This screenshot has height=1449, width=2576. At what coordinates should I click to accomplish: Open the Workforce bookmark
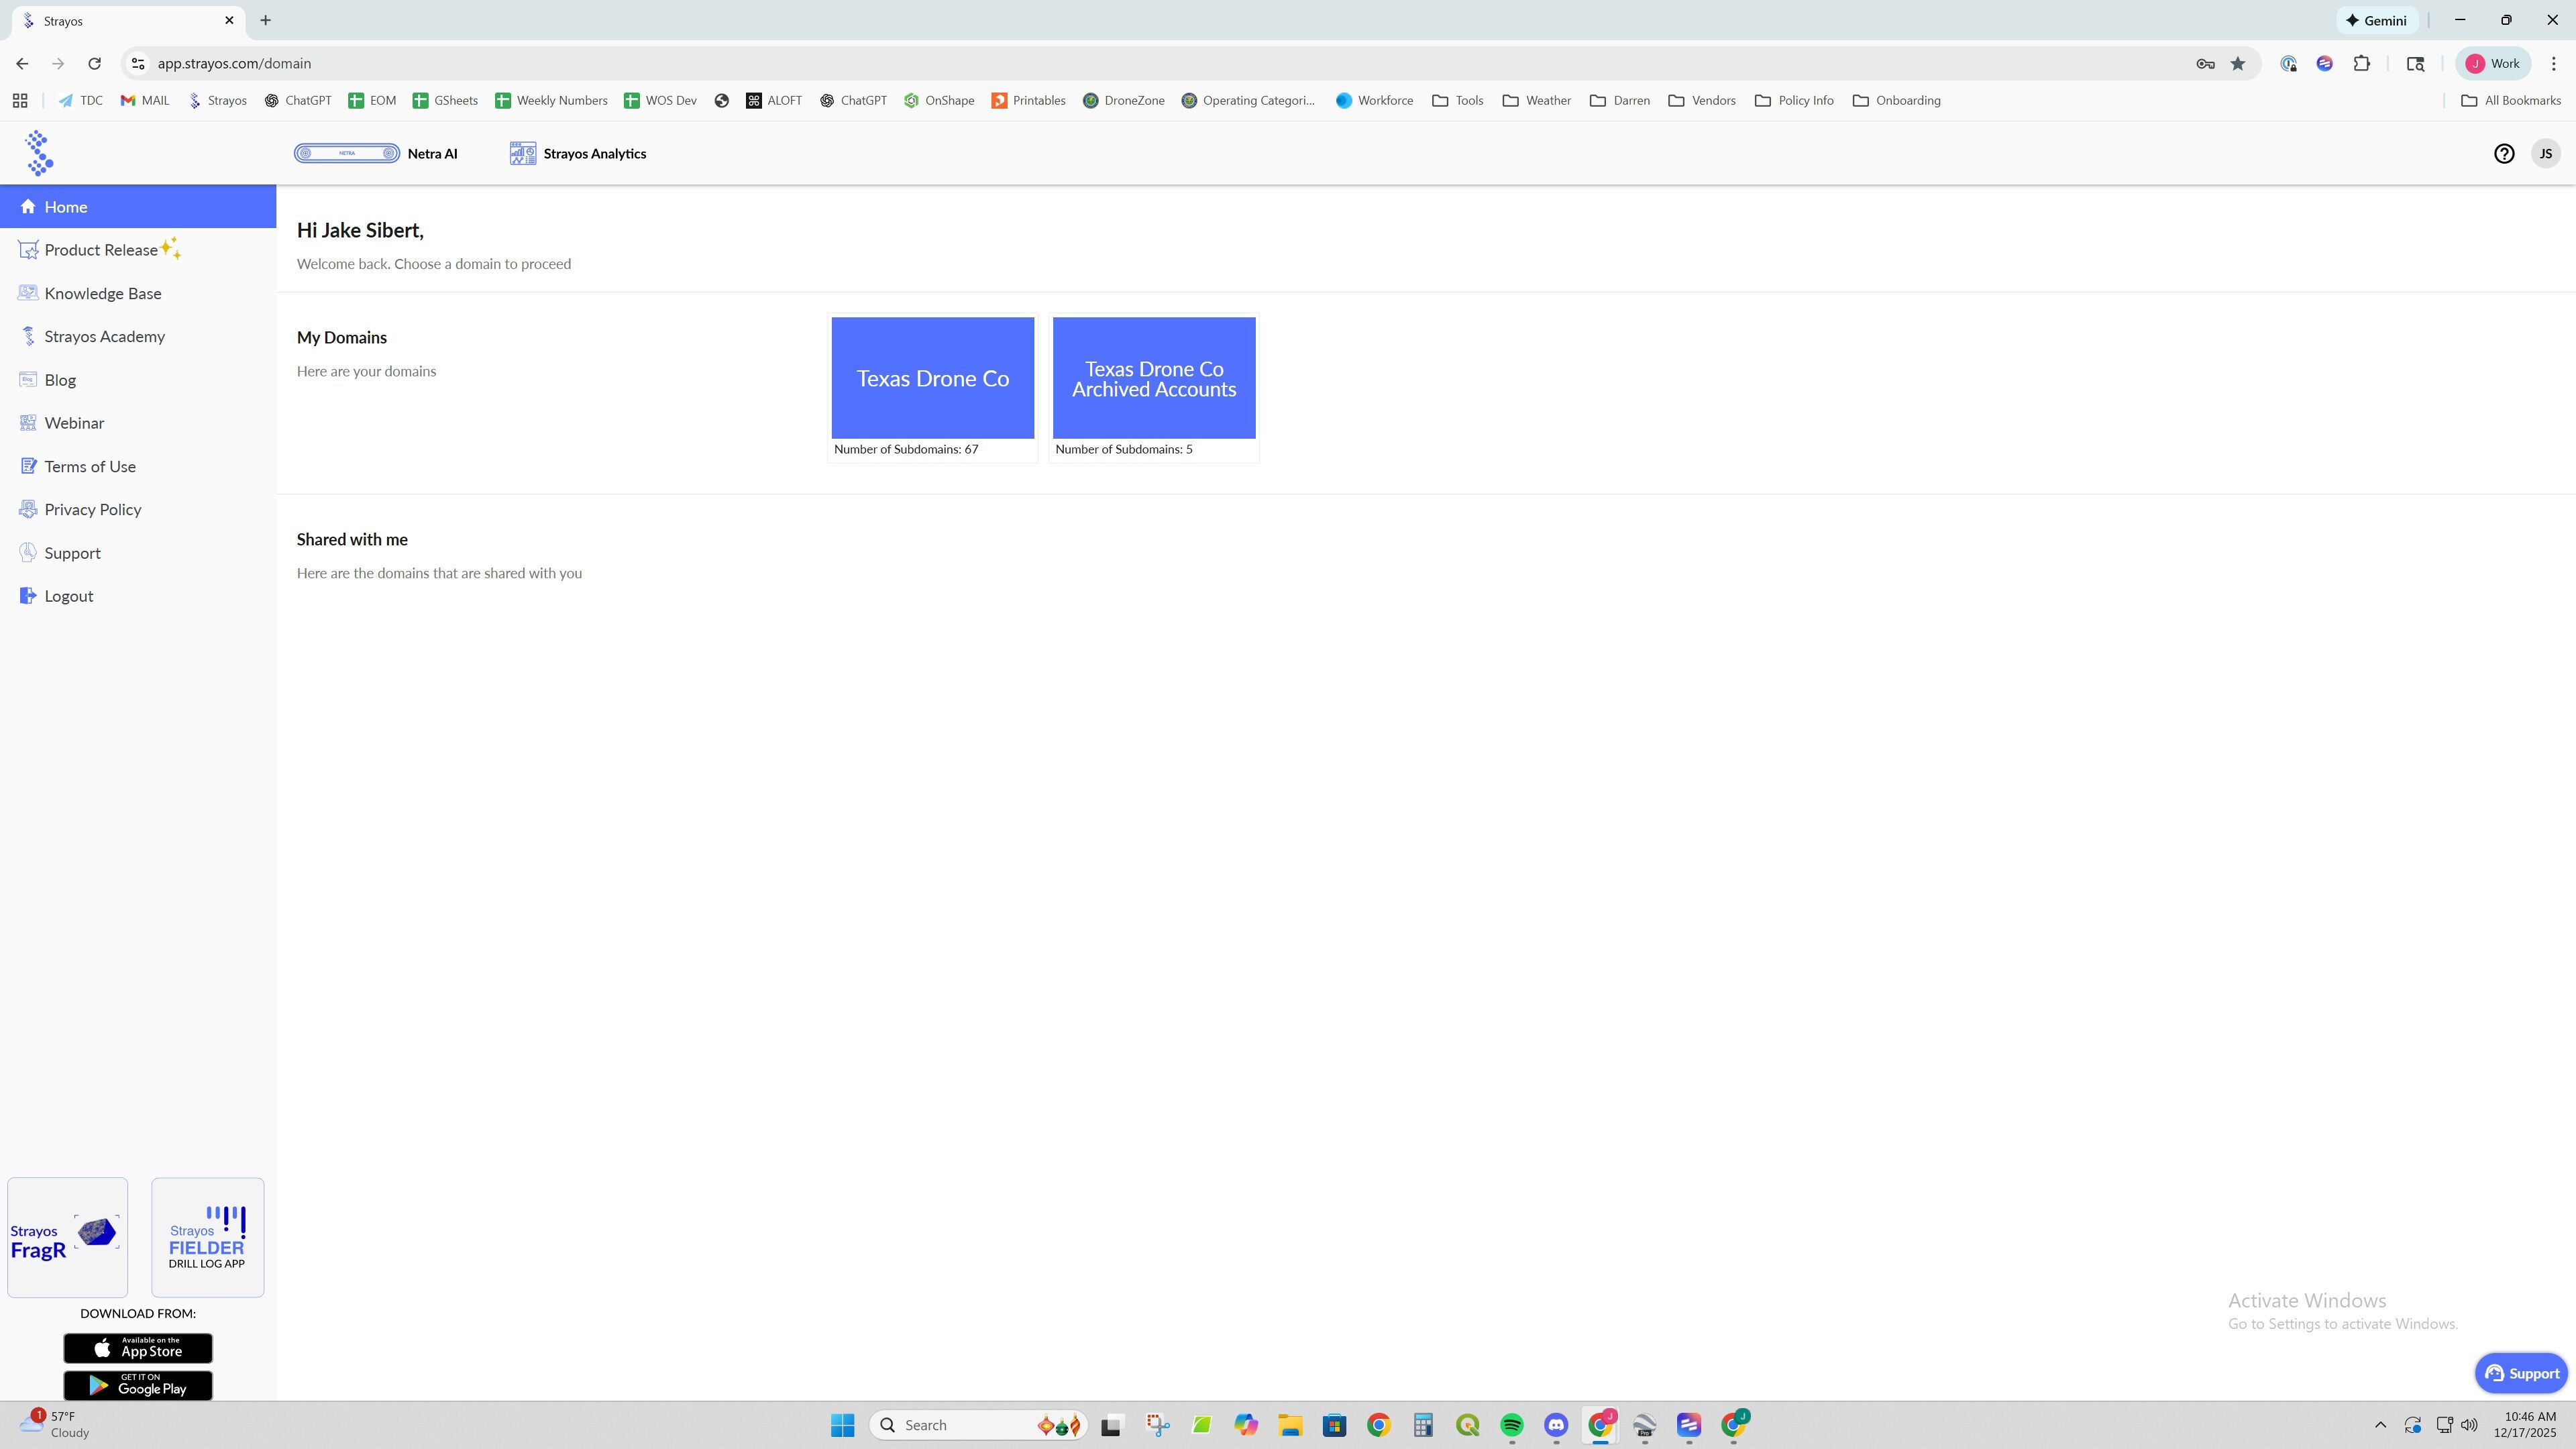[x=1374, y=100]
